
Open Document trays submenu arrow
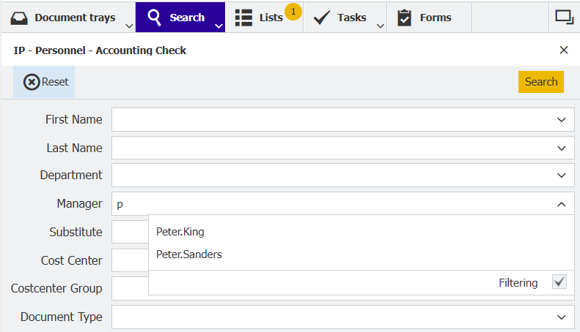tap(129, 26)
